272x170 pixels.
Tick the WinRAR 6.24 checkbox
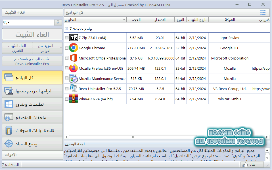coord(67,99)
